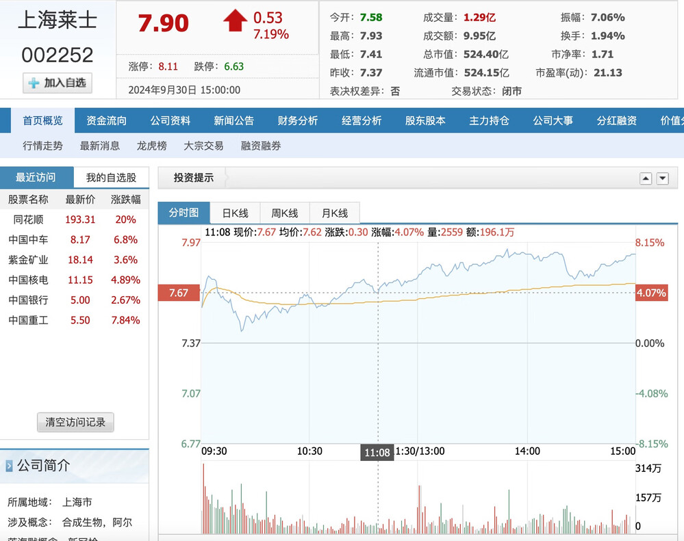Screen dimensions: 684x541
Task: Open the 财务分析 section
Action: (x=297, y=119)
